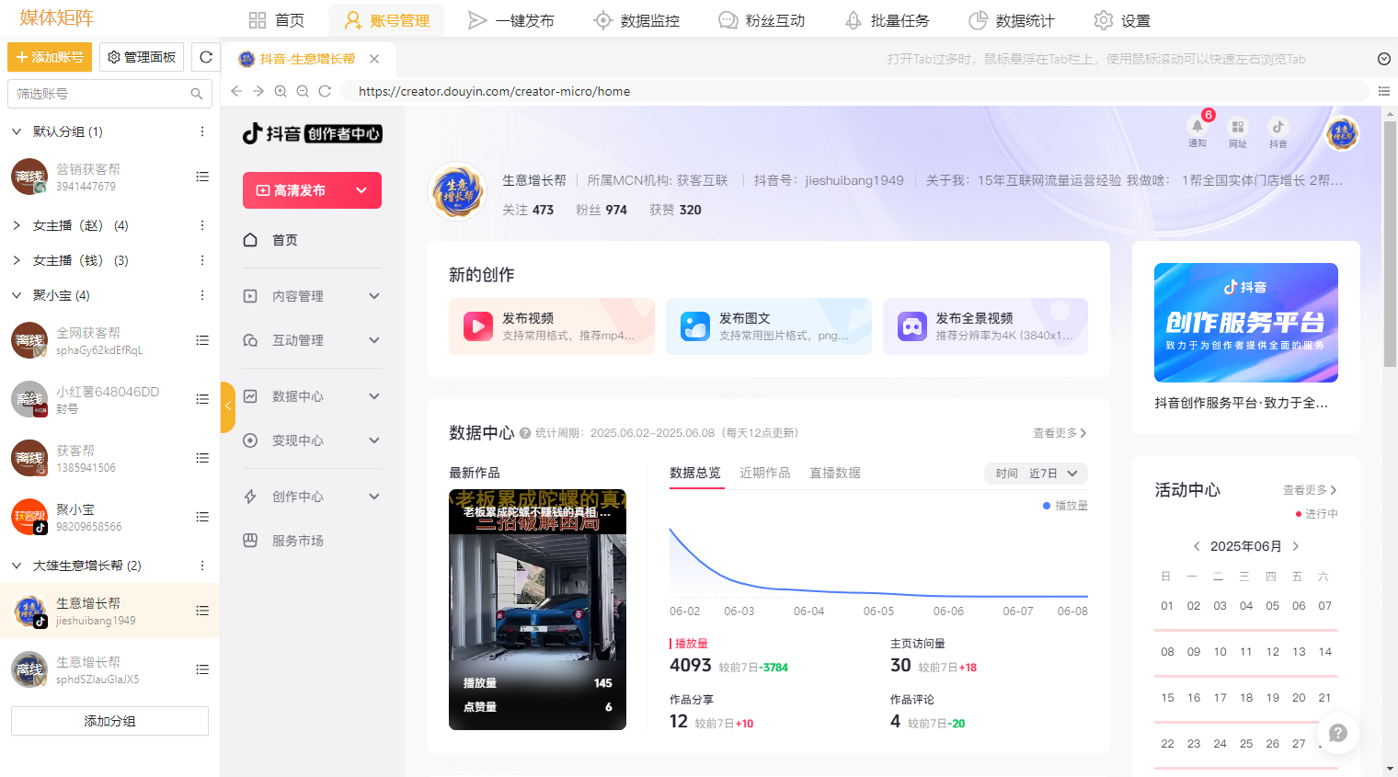Go forward in the embedded browser

coord(258,91)
